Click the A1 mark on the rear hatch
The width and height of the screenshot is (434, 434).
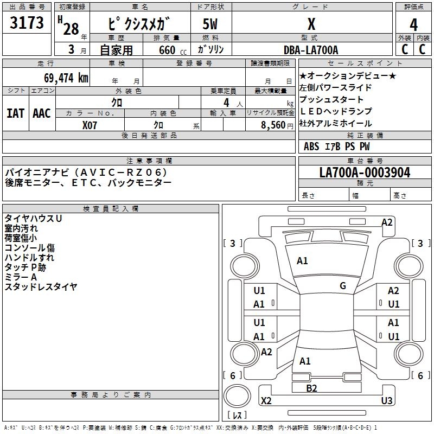(x=305, y=361)
